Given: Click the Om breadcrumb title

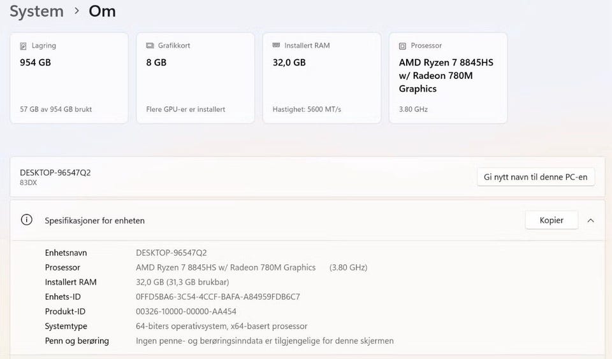Looking at the screenshot, I should tap(102, 11).
